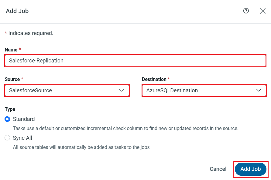Click the Source dropdown chevron arrow
Screen dimensions: 271x180
[122, 90]
